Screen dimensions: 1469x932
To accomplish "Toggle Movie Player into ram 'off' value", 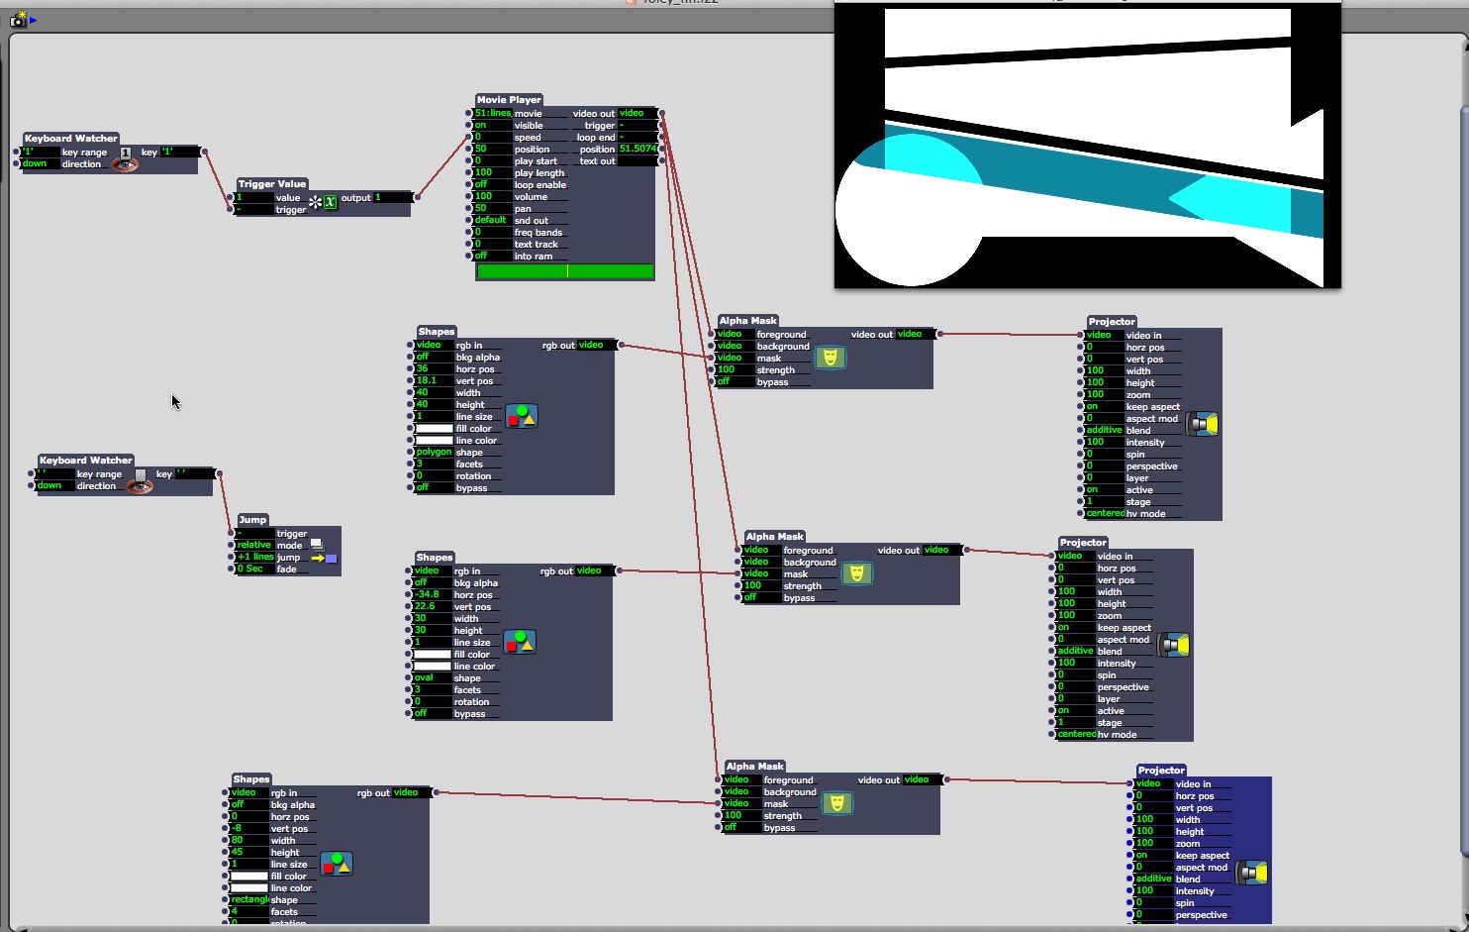I will click(x=492, y=257).
